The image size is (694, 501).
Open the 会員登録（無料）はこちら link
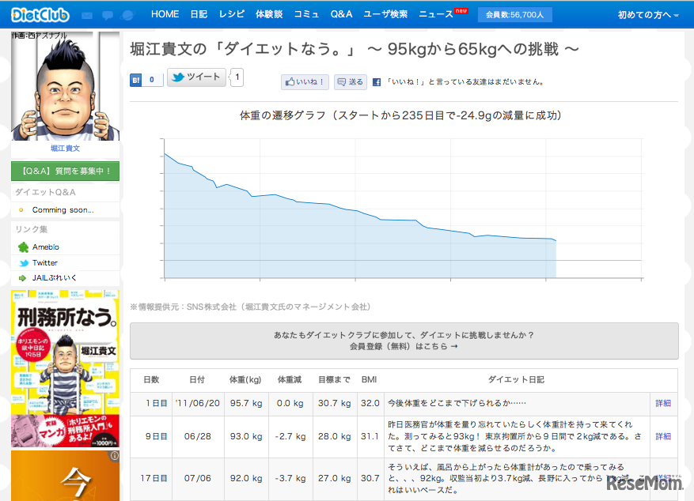click(405, 346)
